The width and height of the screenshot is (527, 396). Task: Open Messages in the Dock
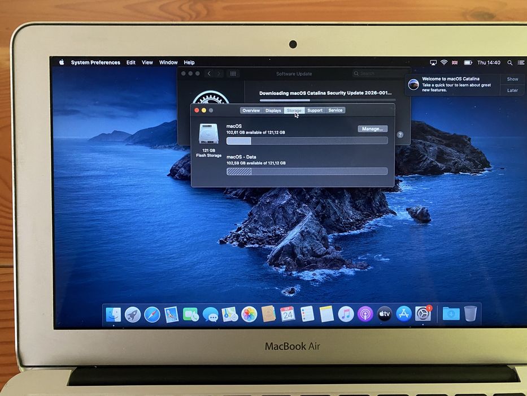point(210,315)
